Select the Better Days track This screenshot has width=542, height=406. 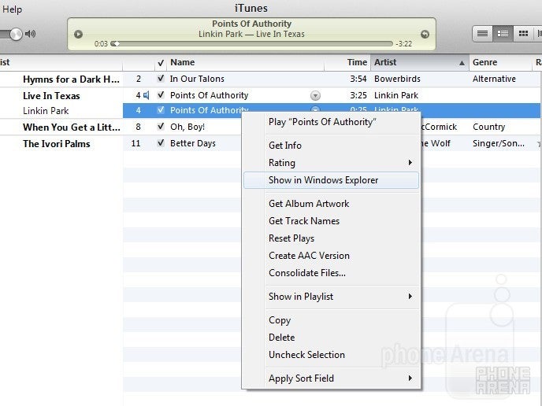tap(193, 143)
